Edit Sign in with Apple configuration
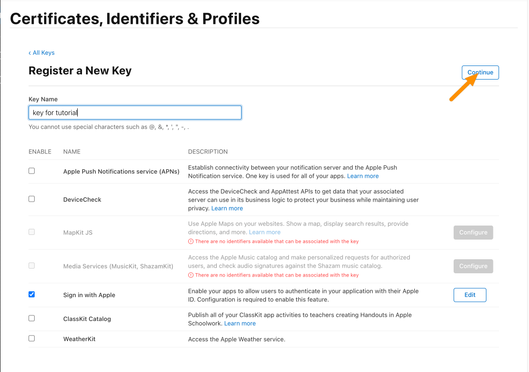This screenshot has height=372, width=529. (470, 295)
